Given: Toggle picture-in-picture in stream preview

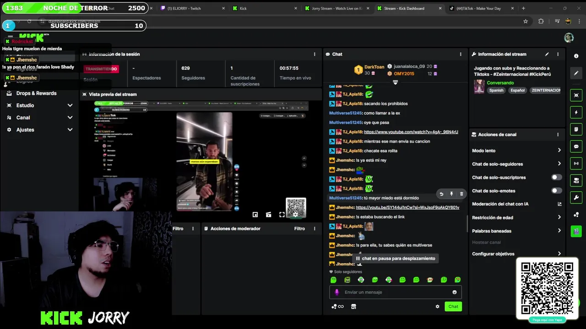Looking at the screenshot, I should (x=255, y=215).
